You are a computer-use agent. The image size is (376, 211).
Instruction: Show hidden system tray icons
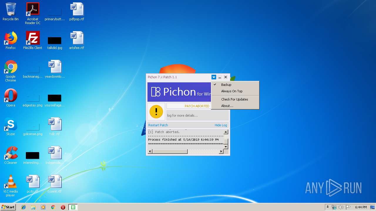coord(328,207)
